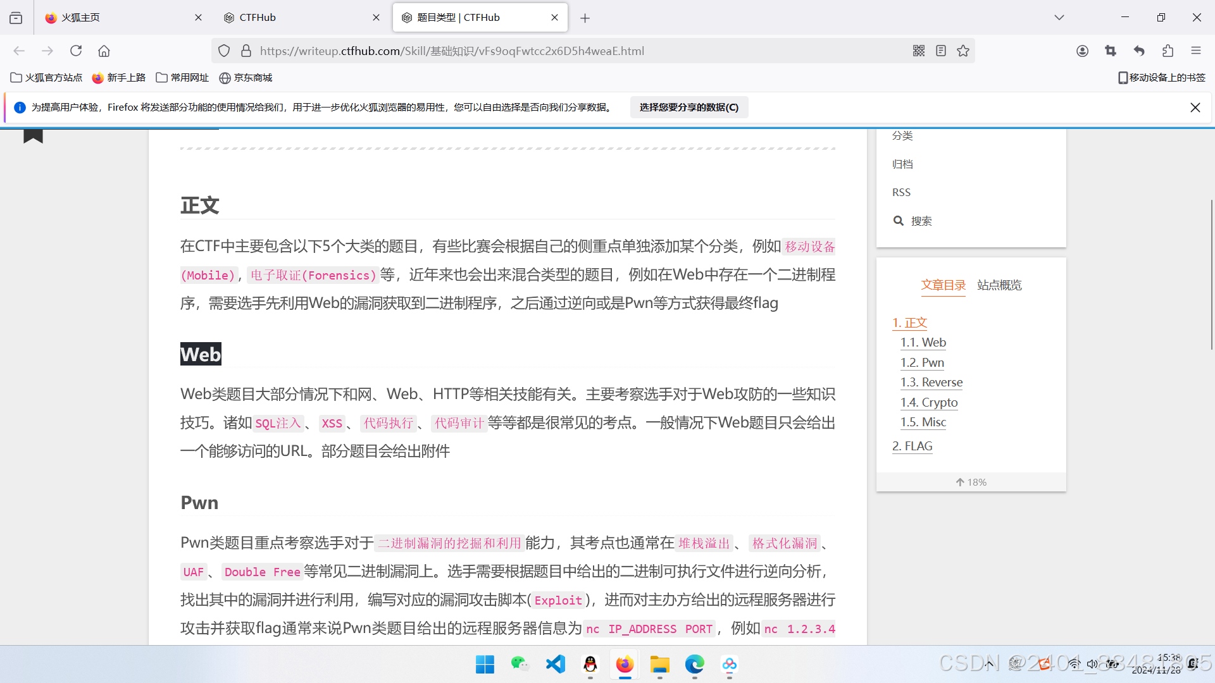Viewport: 1215px width, 683px height.
Task: Open Baidu Netdisk from the taskbar
Action: (x=729, y=664)
